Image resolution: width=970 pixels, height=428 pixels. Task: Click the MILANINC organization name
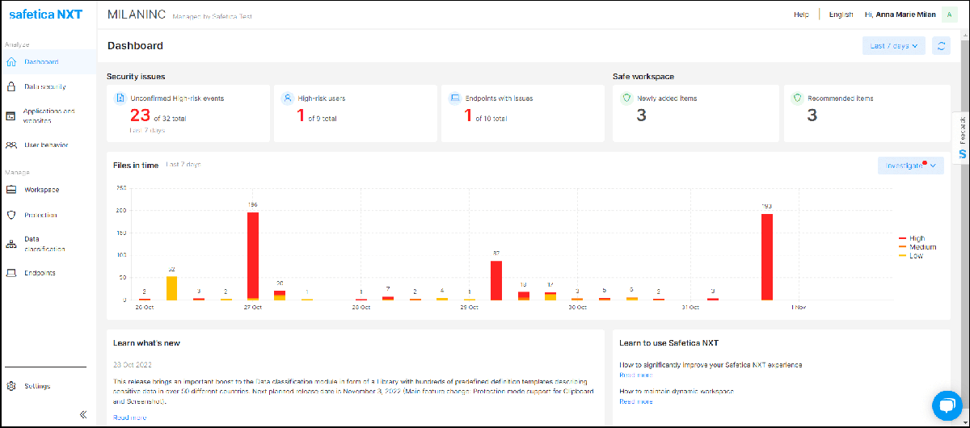[x=137, y=15]
